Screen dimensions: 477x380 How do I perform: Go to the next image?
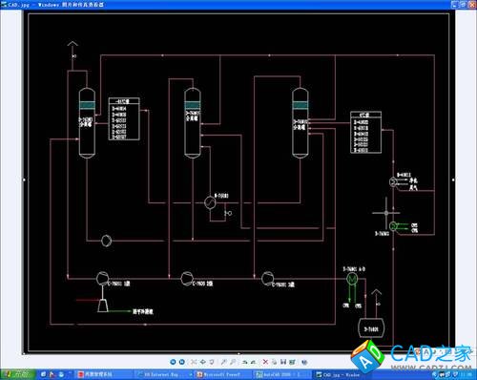182,362
